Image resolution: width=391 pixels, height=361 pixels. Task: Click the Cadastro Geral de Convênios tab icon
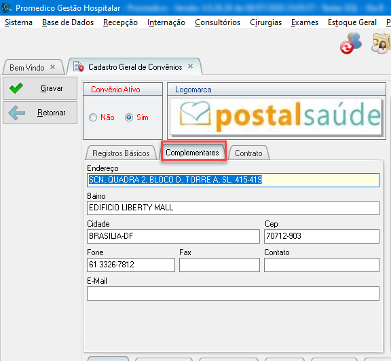pyautogui.click(x=79, y=66)
